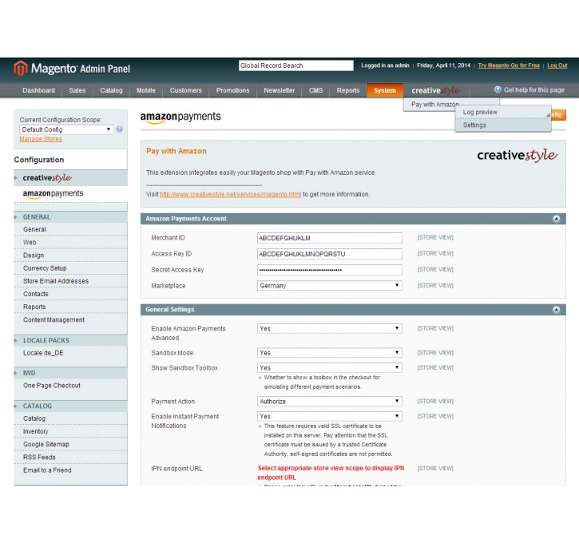Collapse the IWD sidebar group header
The width and height of the screenshot is (579, 543).
tap(70, 373)
